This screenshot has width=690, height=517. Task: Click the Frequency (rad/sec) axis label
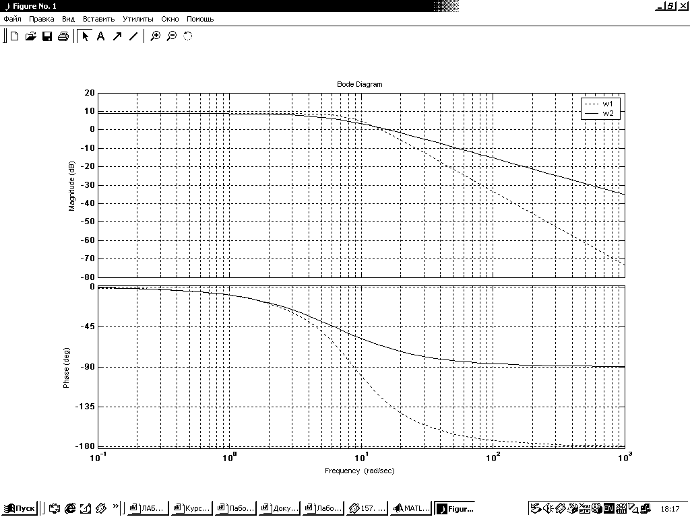click(x=360, y=471)
